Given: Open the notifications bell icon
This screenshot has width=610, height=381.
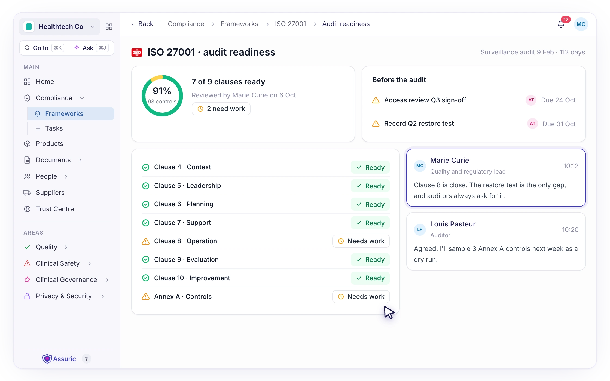Looking at the screenshot, I should pos(561,24).
